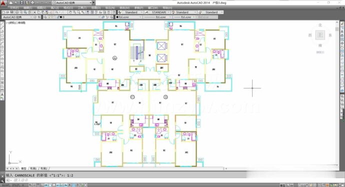345x187 pixels.
Task: Click the Print icon in quick access toolbar
Action: point(32,2)
